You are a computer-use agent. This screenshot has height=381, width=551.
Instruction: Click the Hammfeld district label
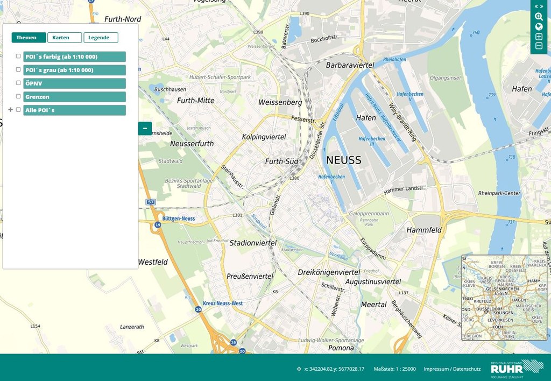tap(424, 230)
